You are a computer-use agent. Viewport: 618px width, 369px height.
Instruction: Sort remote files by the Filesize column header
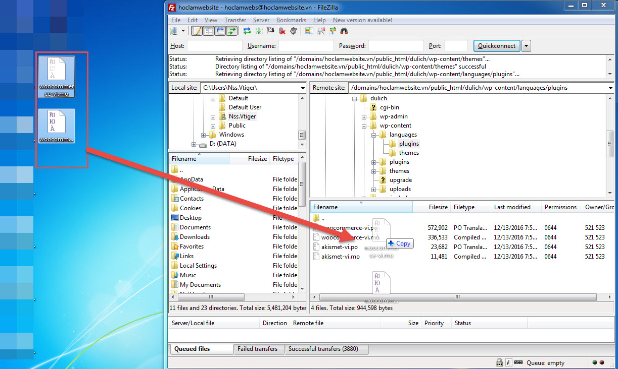[x=438, y=207]
